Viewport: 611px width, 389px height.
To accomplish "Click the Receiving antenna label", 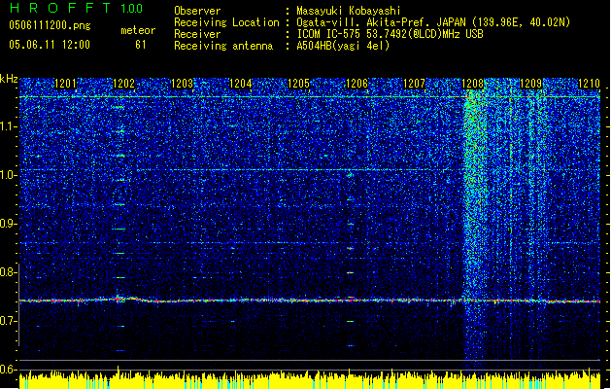I will (223, 46).
